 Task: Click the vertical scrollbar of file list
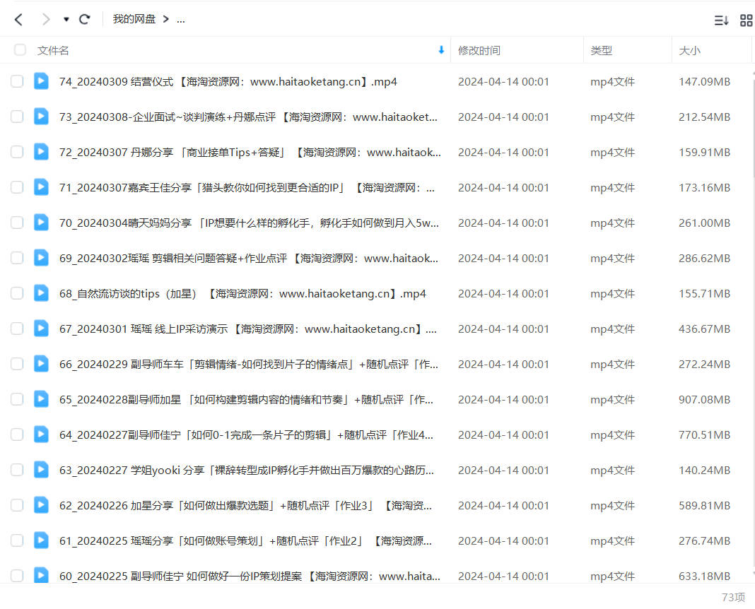(x=753, y=130)
